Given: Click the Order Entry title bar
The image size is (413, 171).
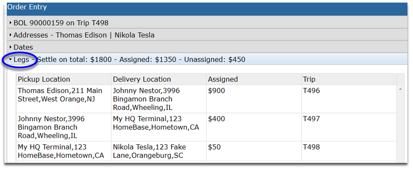Looking at the screenshot, I should coord(207,9).
